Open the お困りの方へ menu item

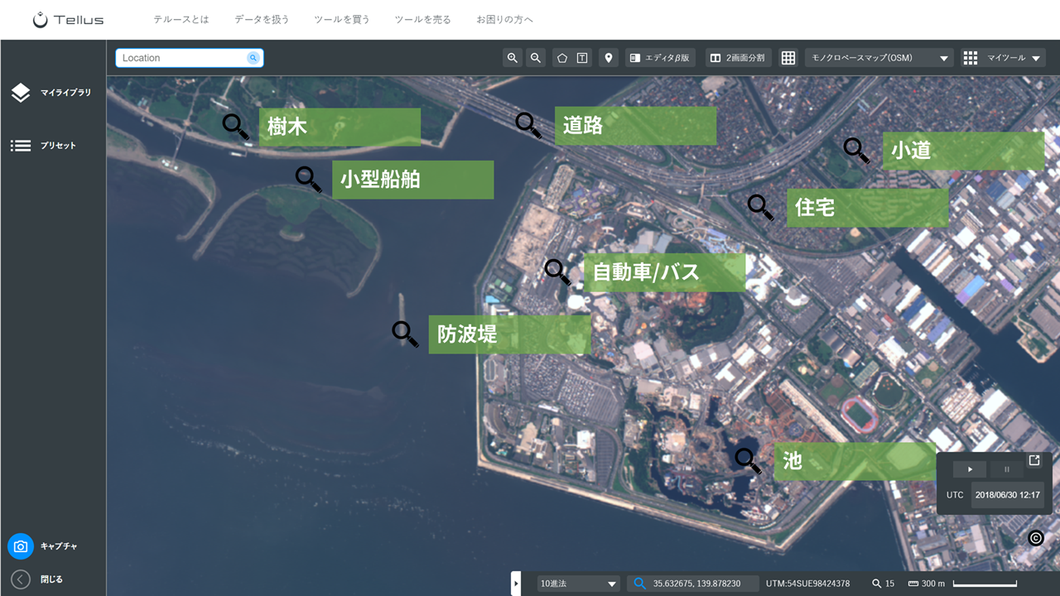pos(504,19)
